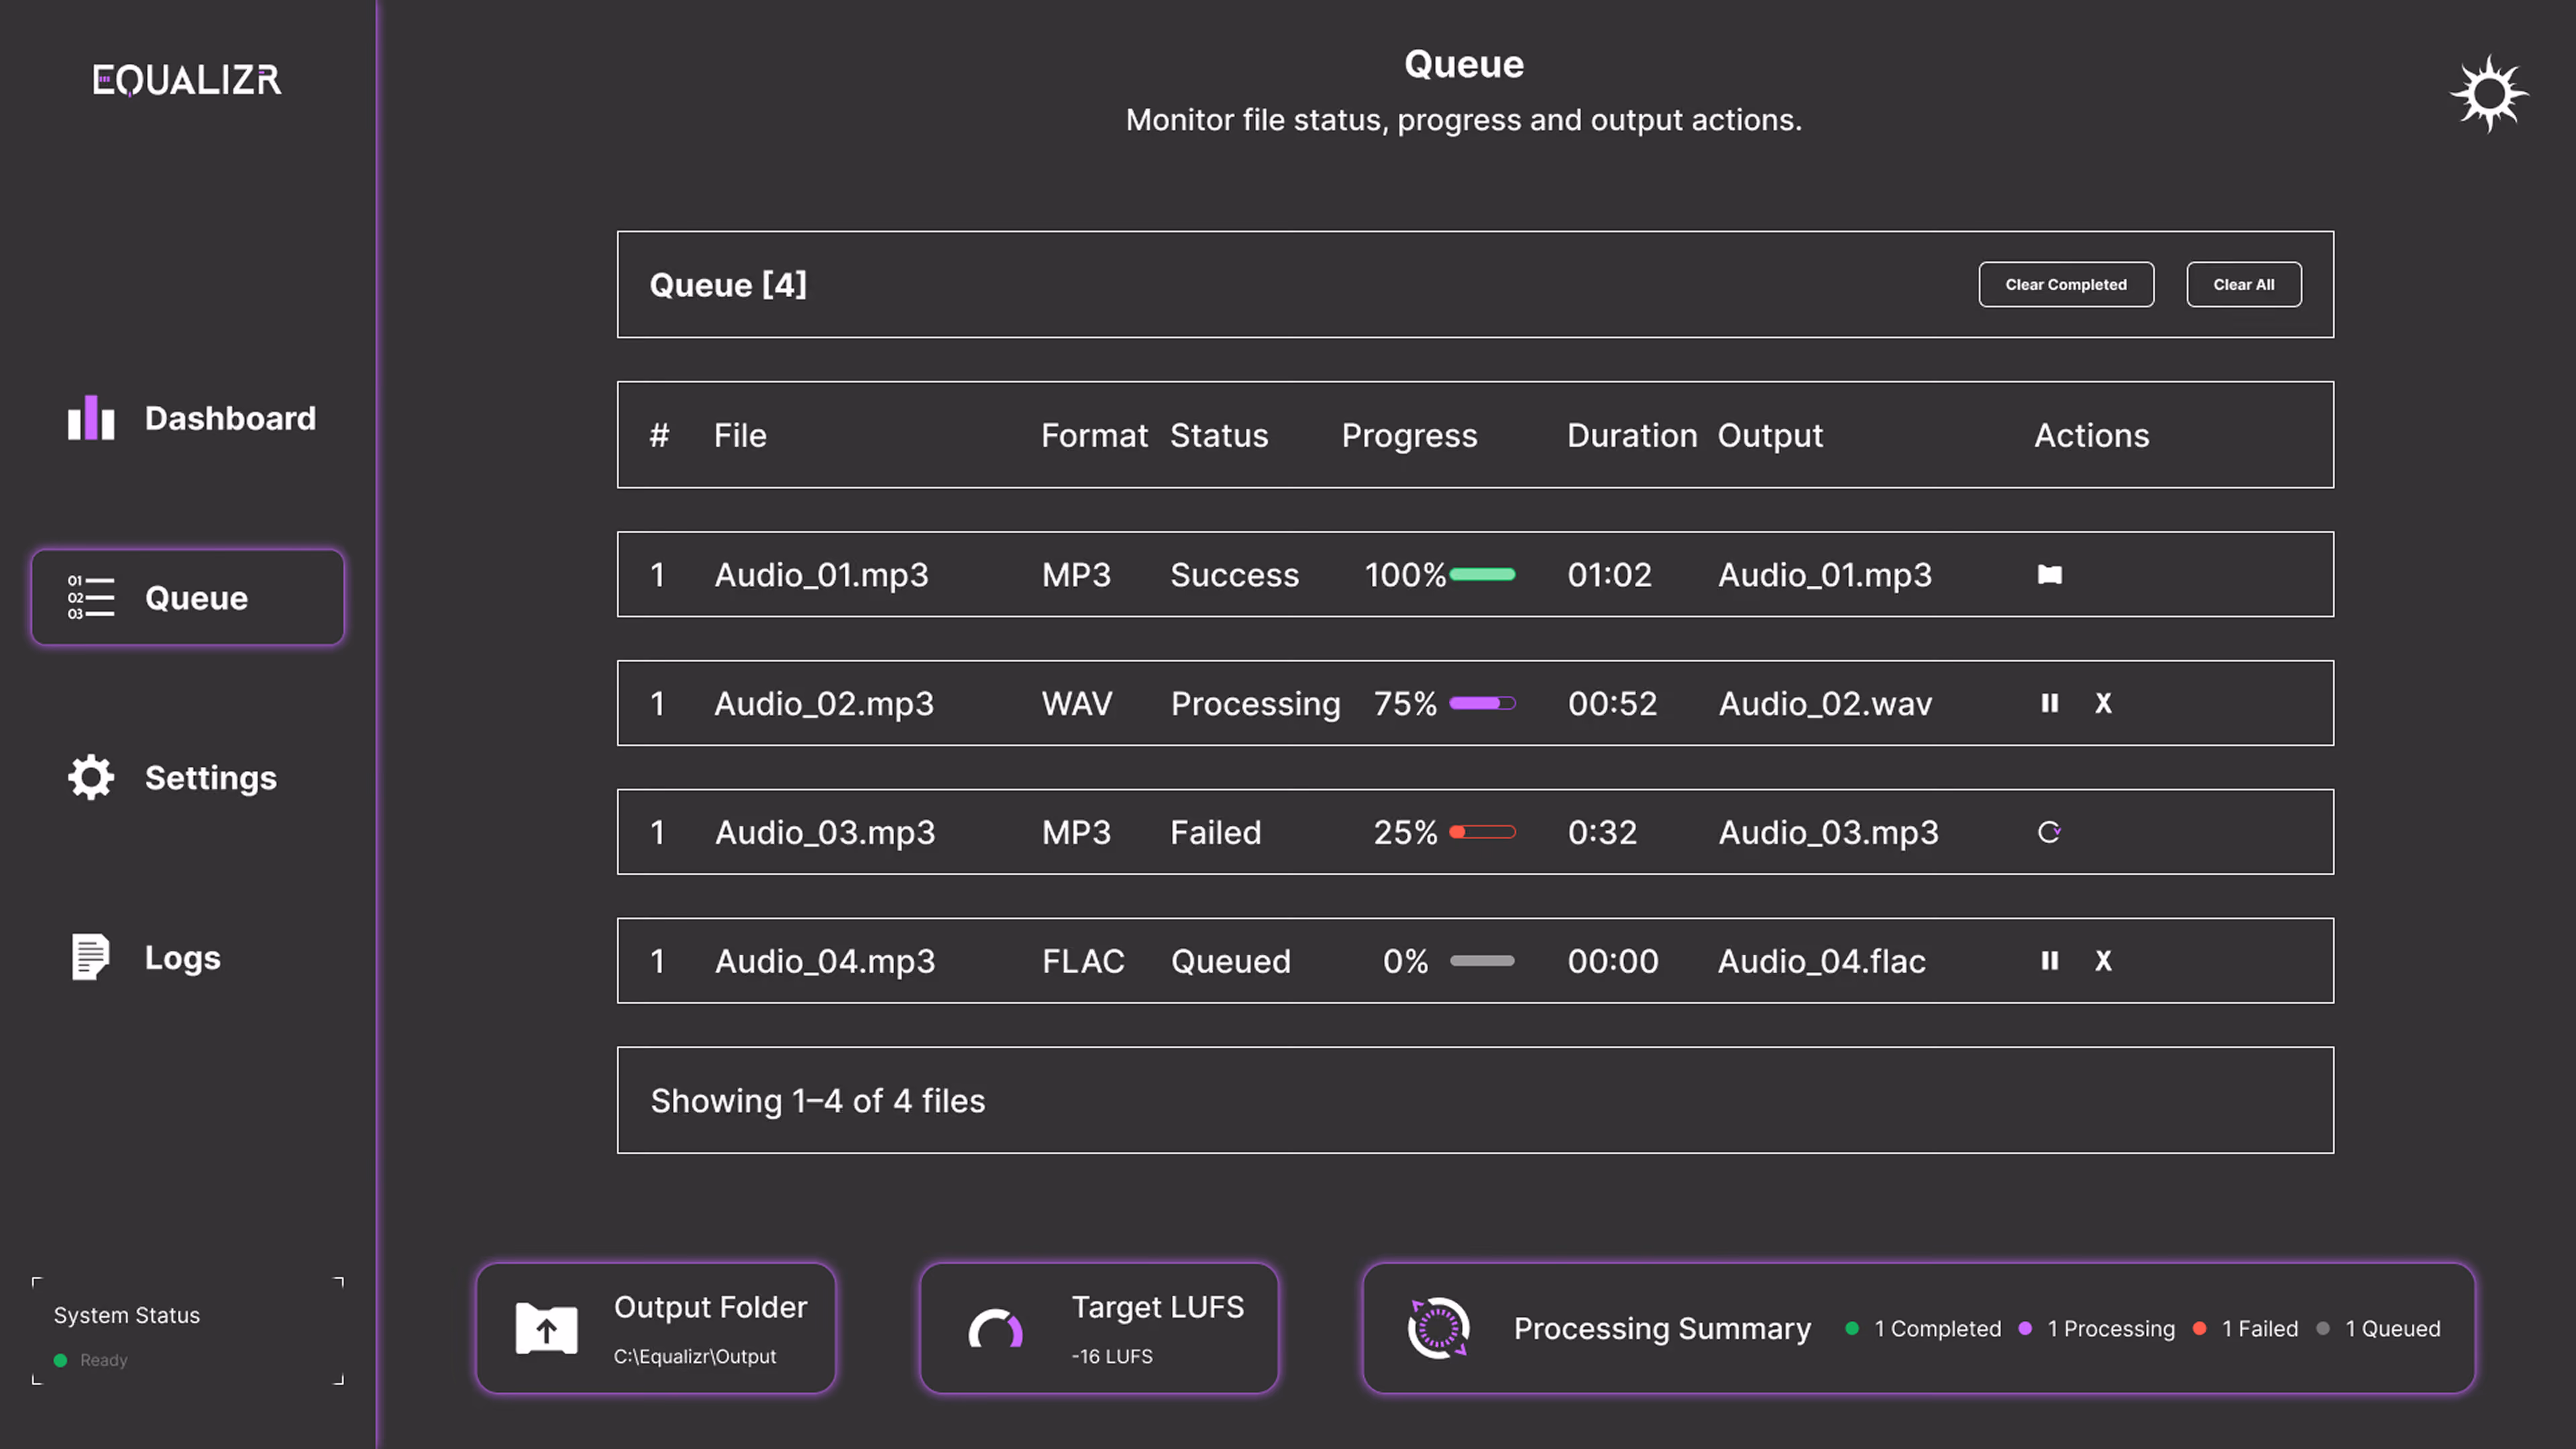Pause the queued Audio_04.mp3 item
2576x1449 pixels.
click(x=2049, y=960)
